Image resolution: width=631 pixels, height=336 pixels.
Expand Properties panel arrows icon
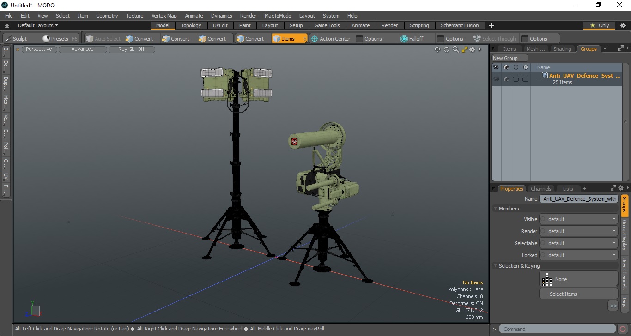coord(613,188)
